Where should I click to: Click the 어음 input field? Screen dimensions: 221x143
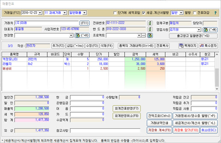point(87,109)
